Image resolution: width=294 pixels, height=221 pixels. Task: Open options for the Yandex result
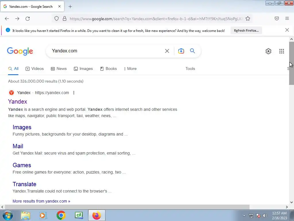[x=74, y=93]
